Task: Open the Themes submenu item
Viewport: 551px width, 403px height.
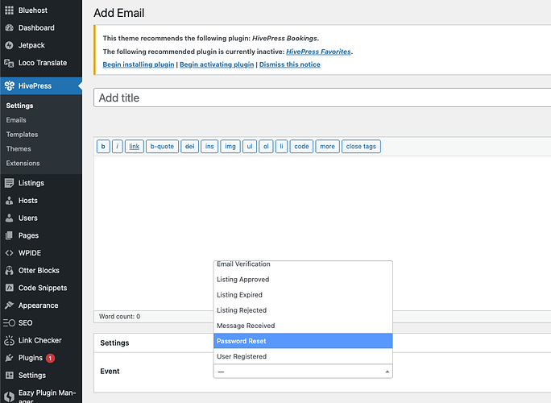Action: [19, 149]
